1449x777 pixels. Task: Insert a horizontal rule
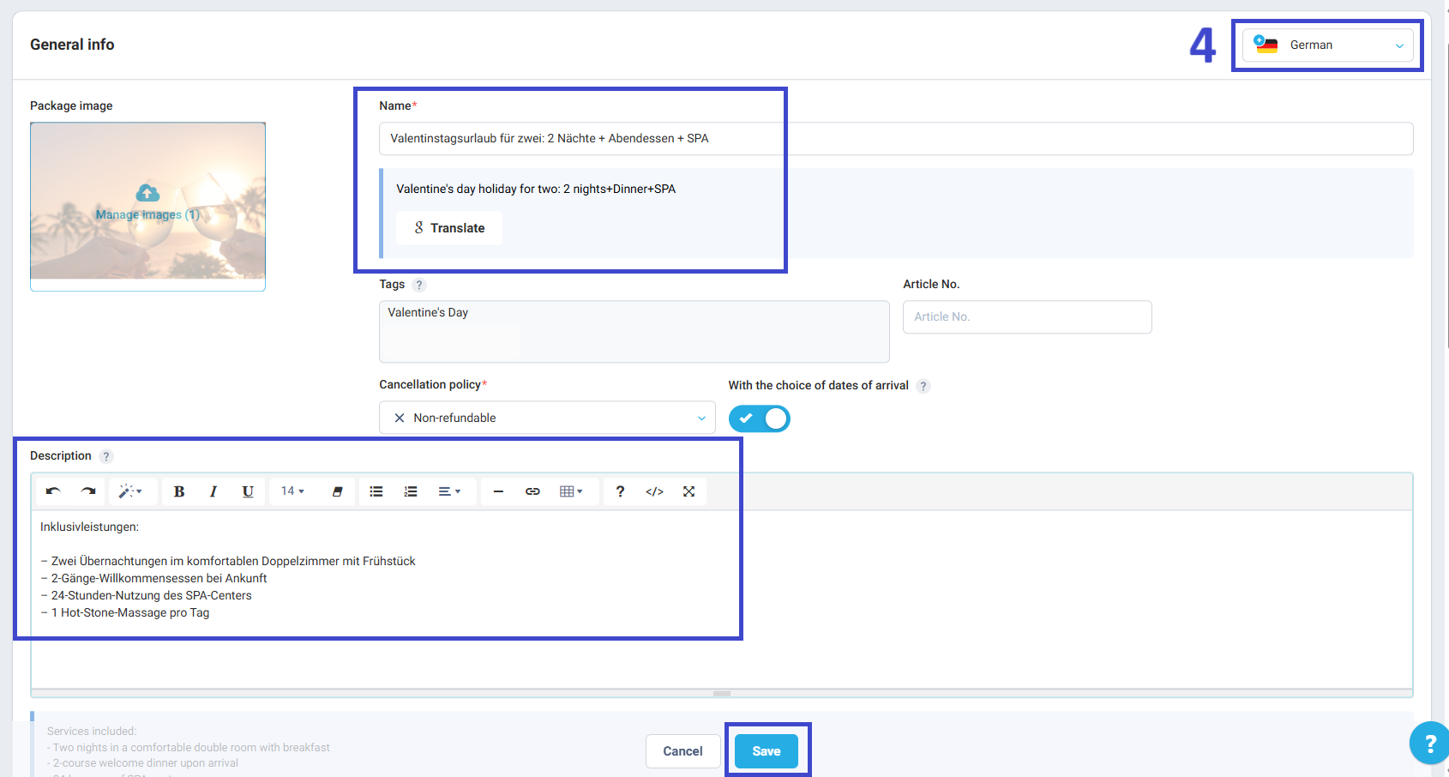coord(498,491)
